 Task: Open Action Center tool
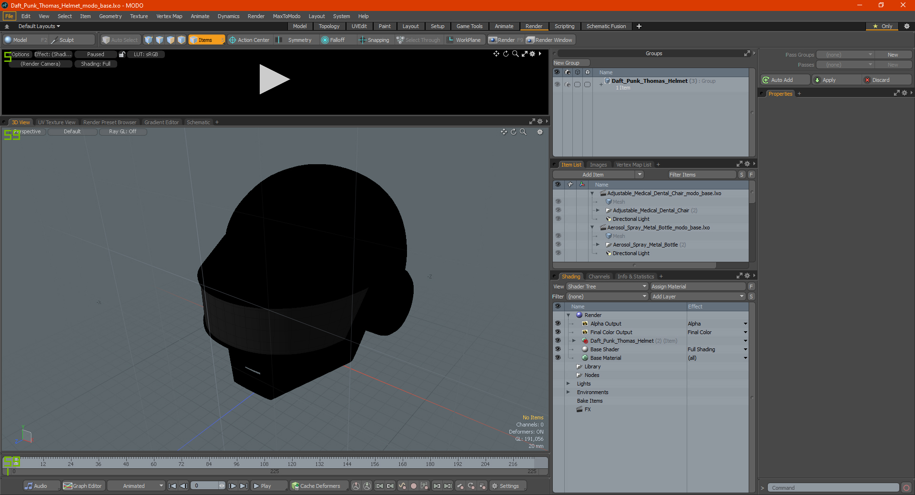pyautogui.click(x=249, y=40)
